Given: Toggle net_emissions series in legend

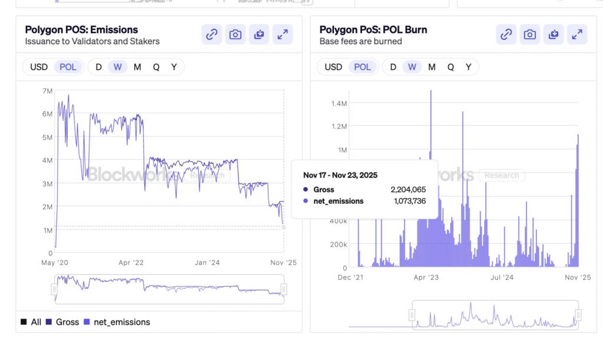Looking at the screenshot, I should click(x=117, y=322).
